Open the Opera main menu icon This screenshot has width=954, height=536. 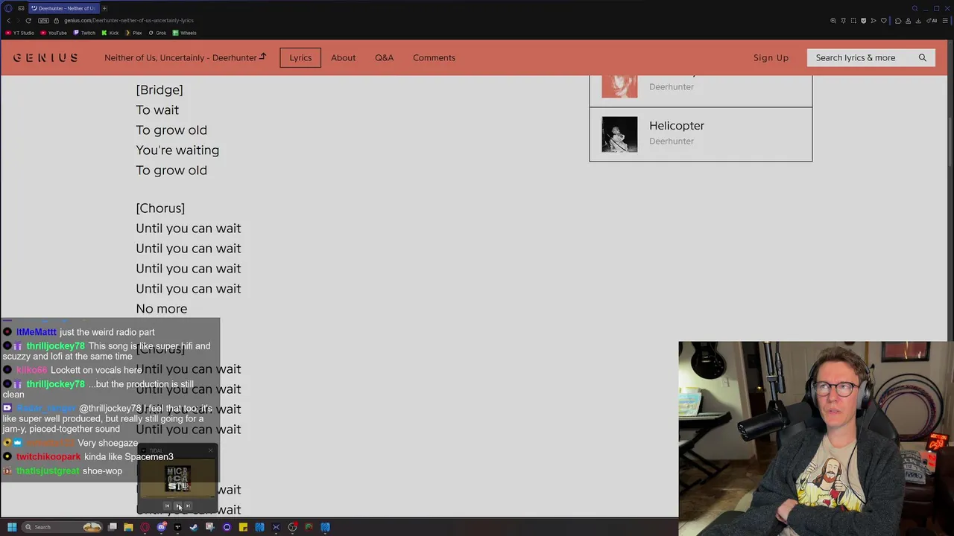(8, 8)
